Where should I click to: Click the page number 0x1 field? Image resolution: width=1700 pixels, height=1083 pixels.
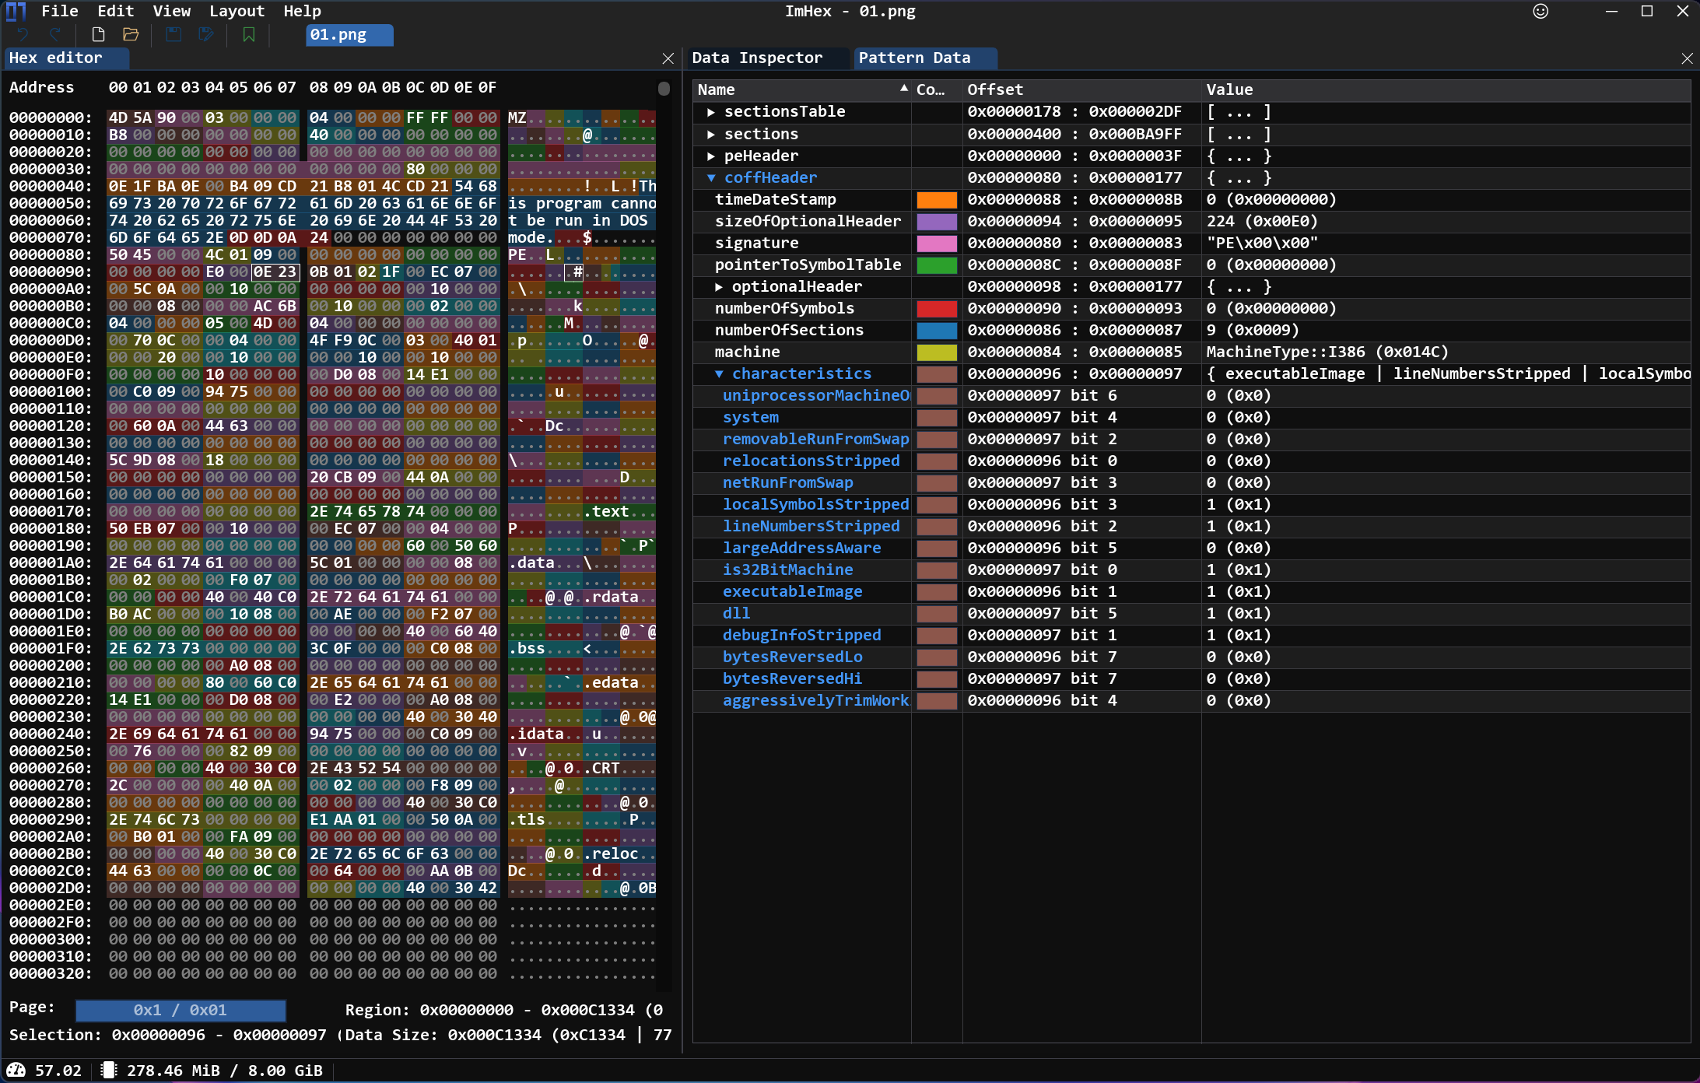(x=181, y=1010)
